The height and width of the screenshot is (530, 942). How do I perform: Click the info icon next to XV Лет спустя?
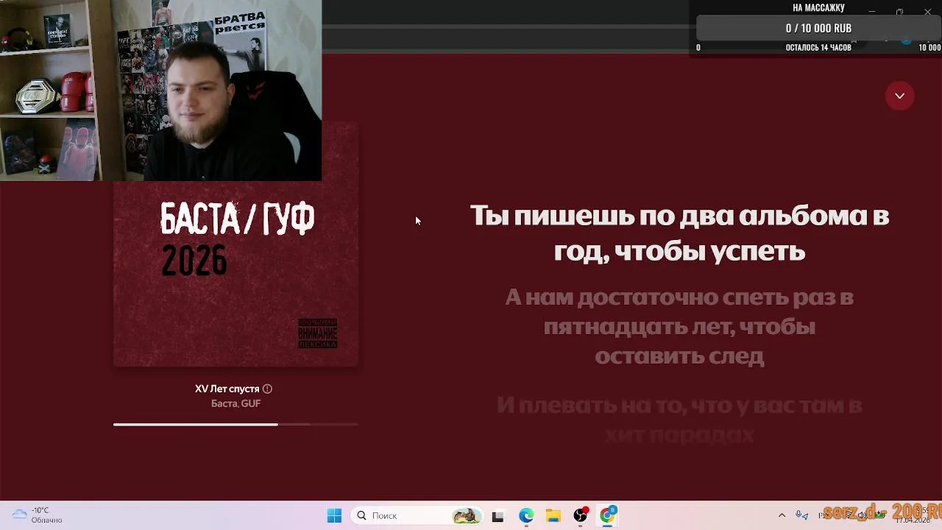[267, 389]
